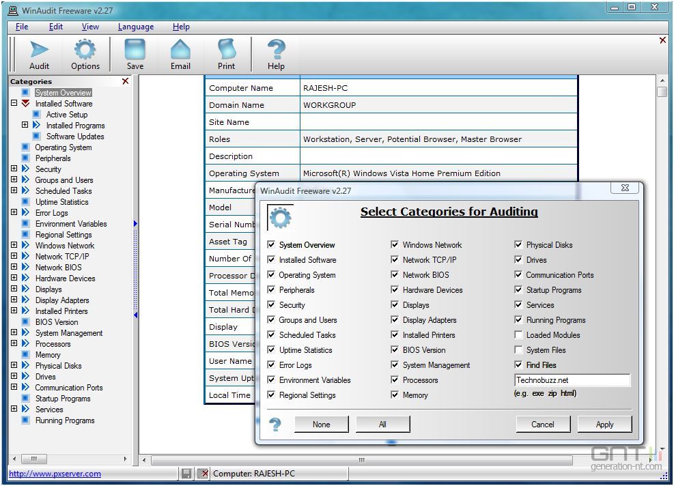Click the floppy disk icon in status bar
Viewport: 674px width, 486px height.
(186, 474)
